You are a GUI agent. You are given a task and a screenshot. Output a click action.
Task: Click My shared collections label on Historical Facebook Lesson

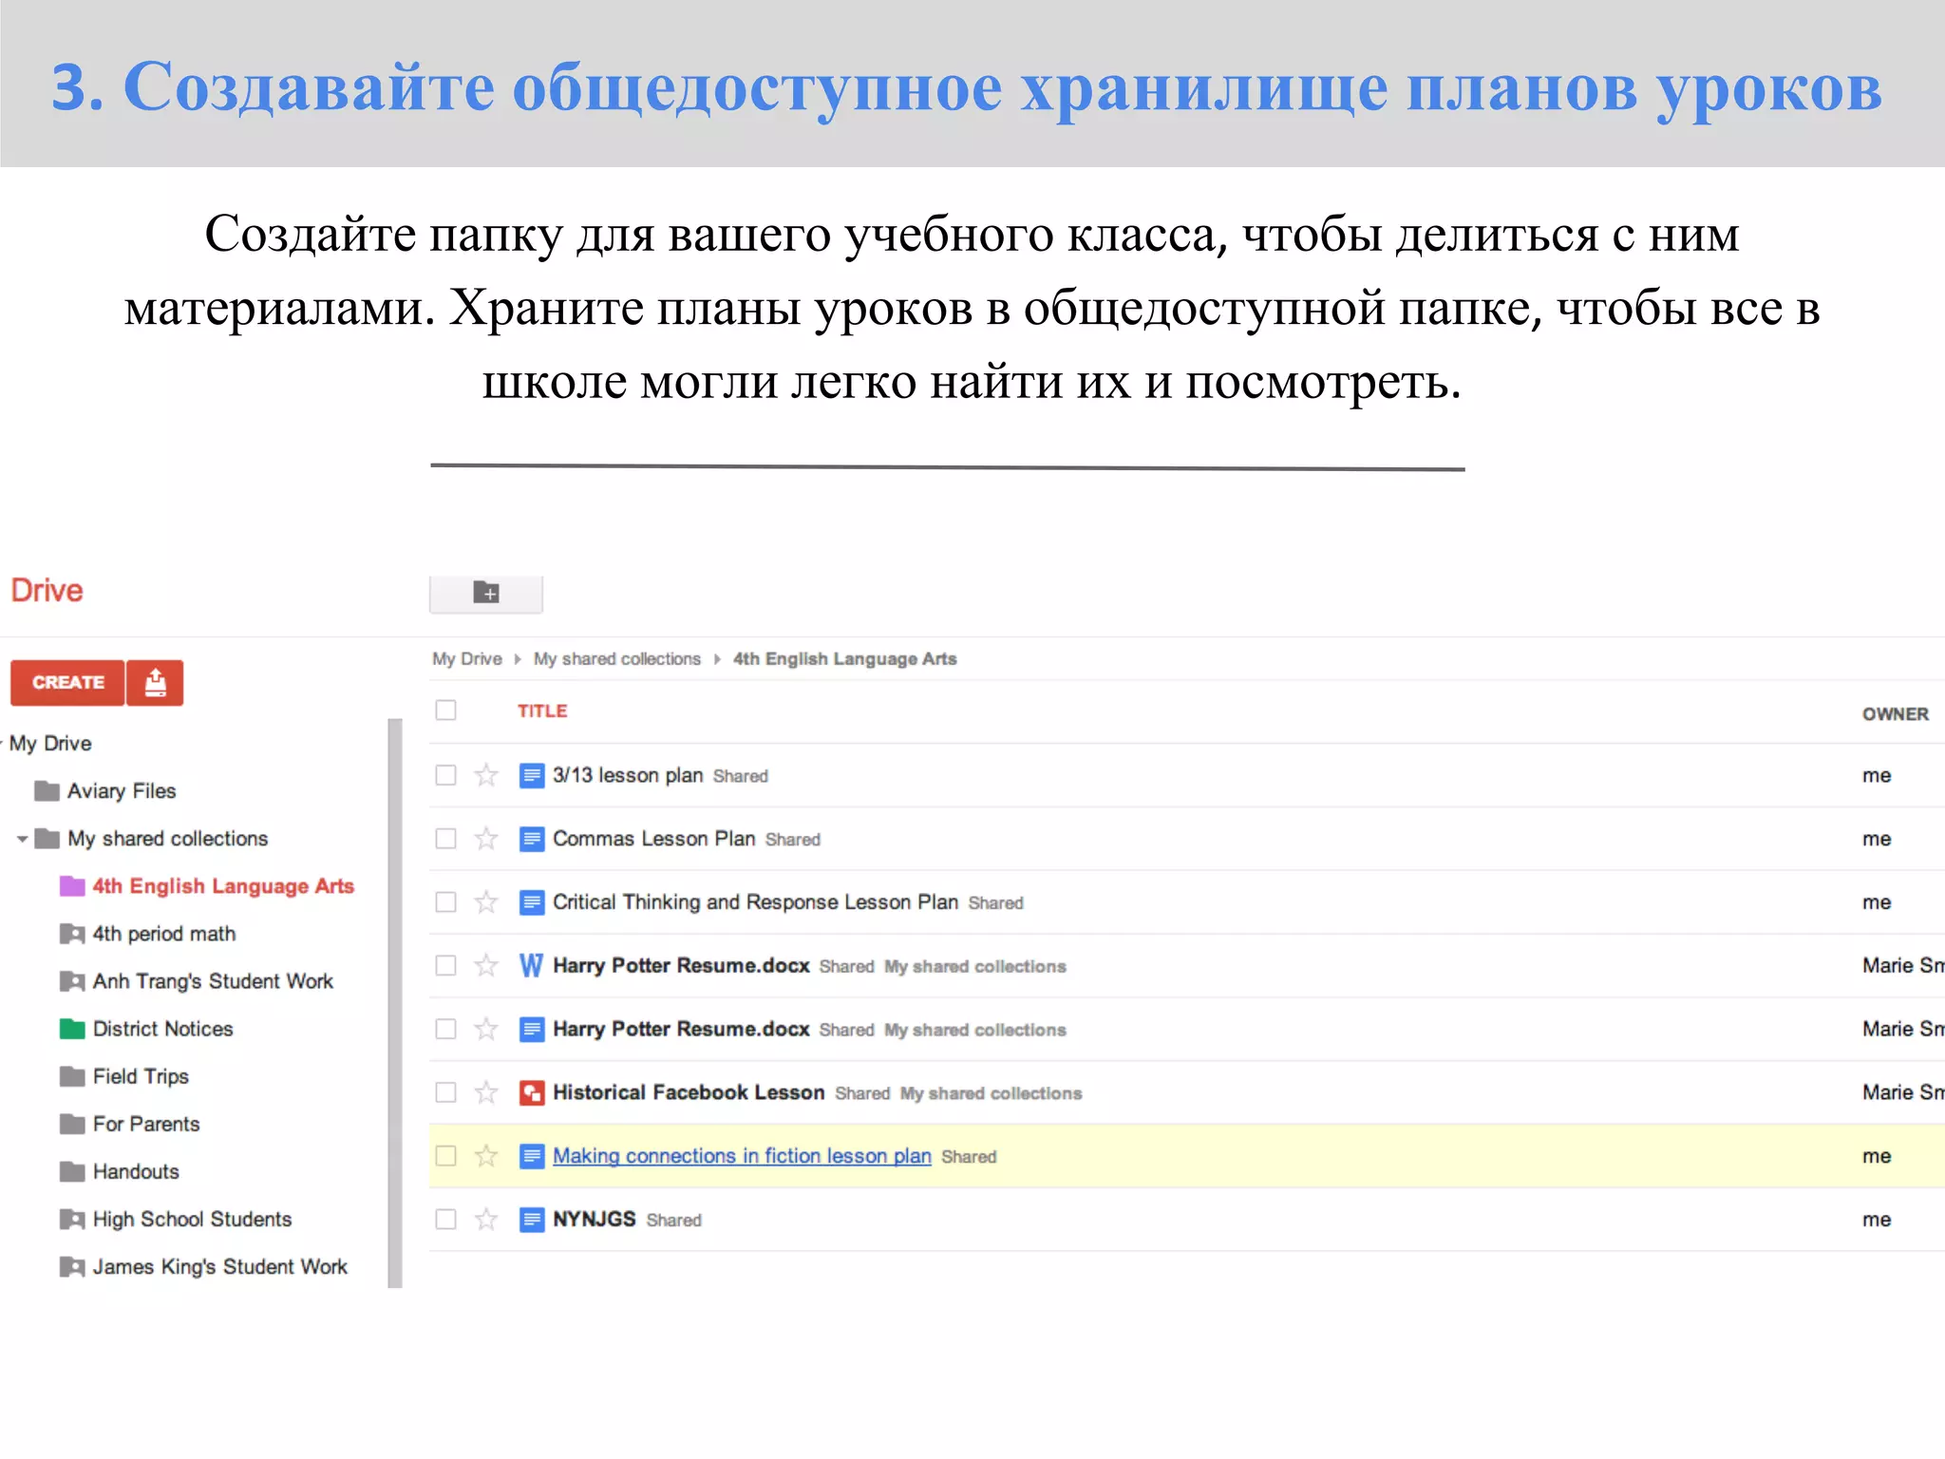coord(991,1093)
